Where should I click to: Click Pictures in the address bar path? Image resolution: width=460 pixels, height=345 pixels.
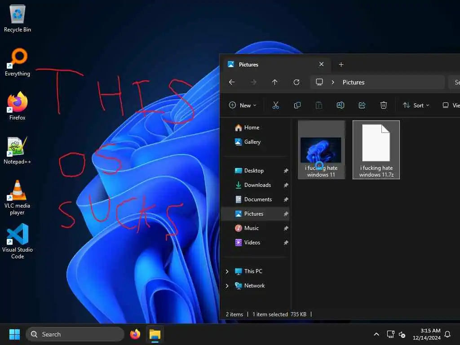click(354, 83)
